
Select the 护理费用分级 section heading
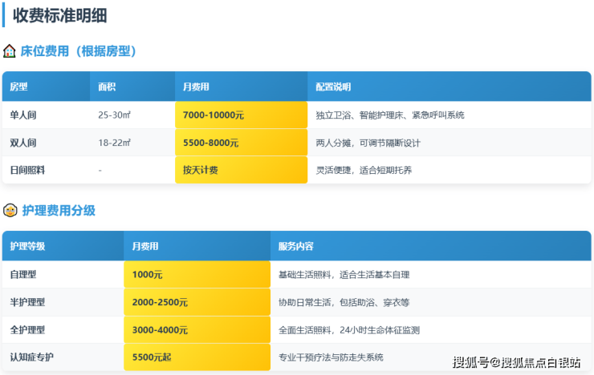point(58,211)
